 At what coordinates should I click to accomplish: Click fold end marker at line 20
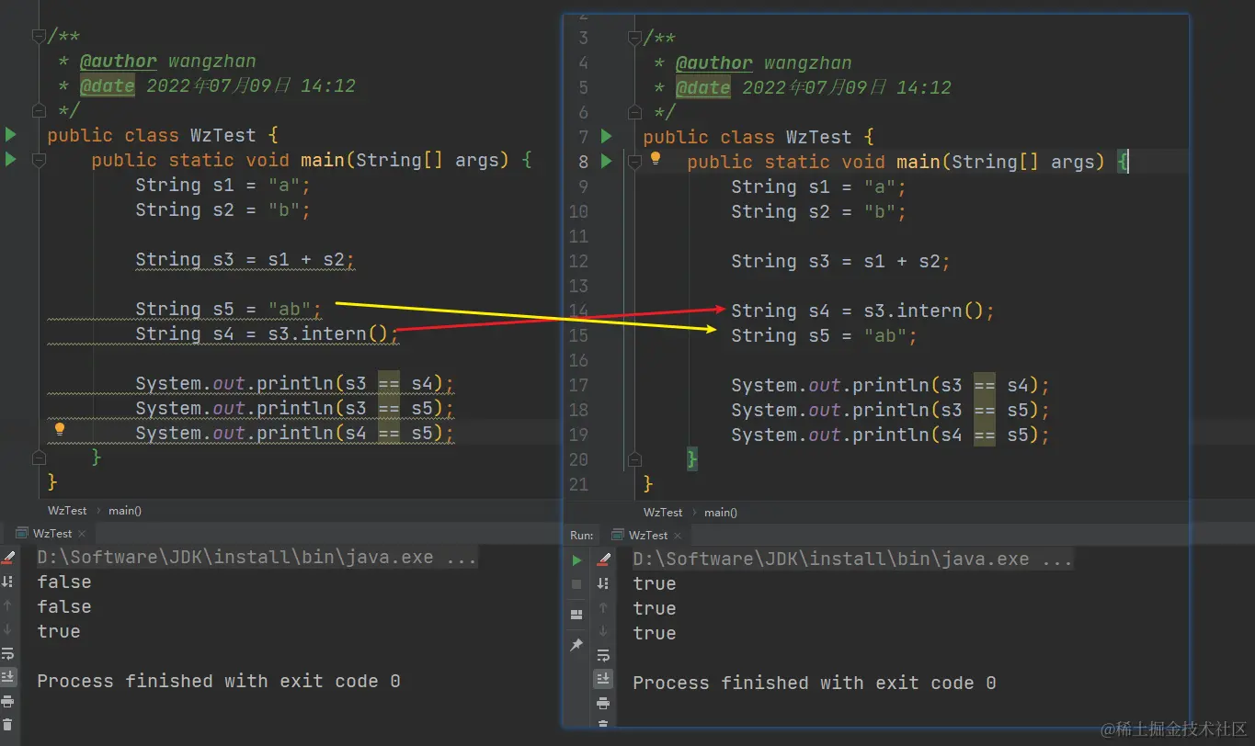tap(634, 458)
